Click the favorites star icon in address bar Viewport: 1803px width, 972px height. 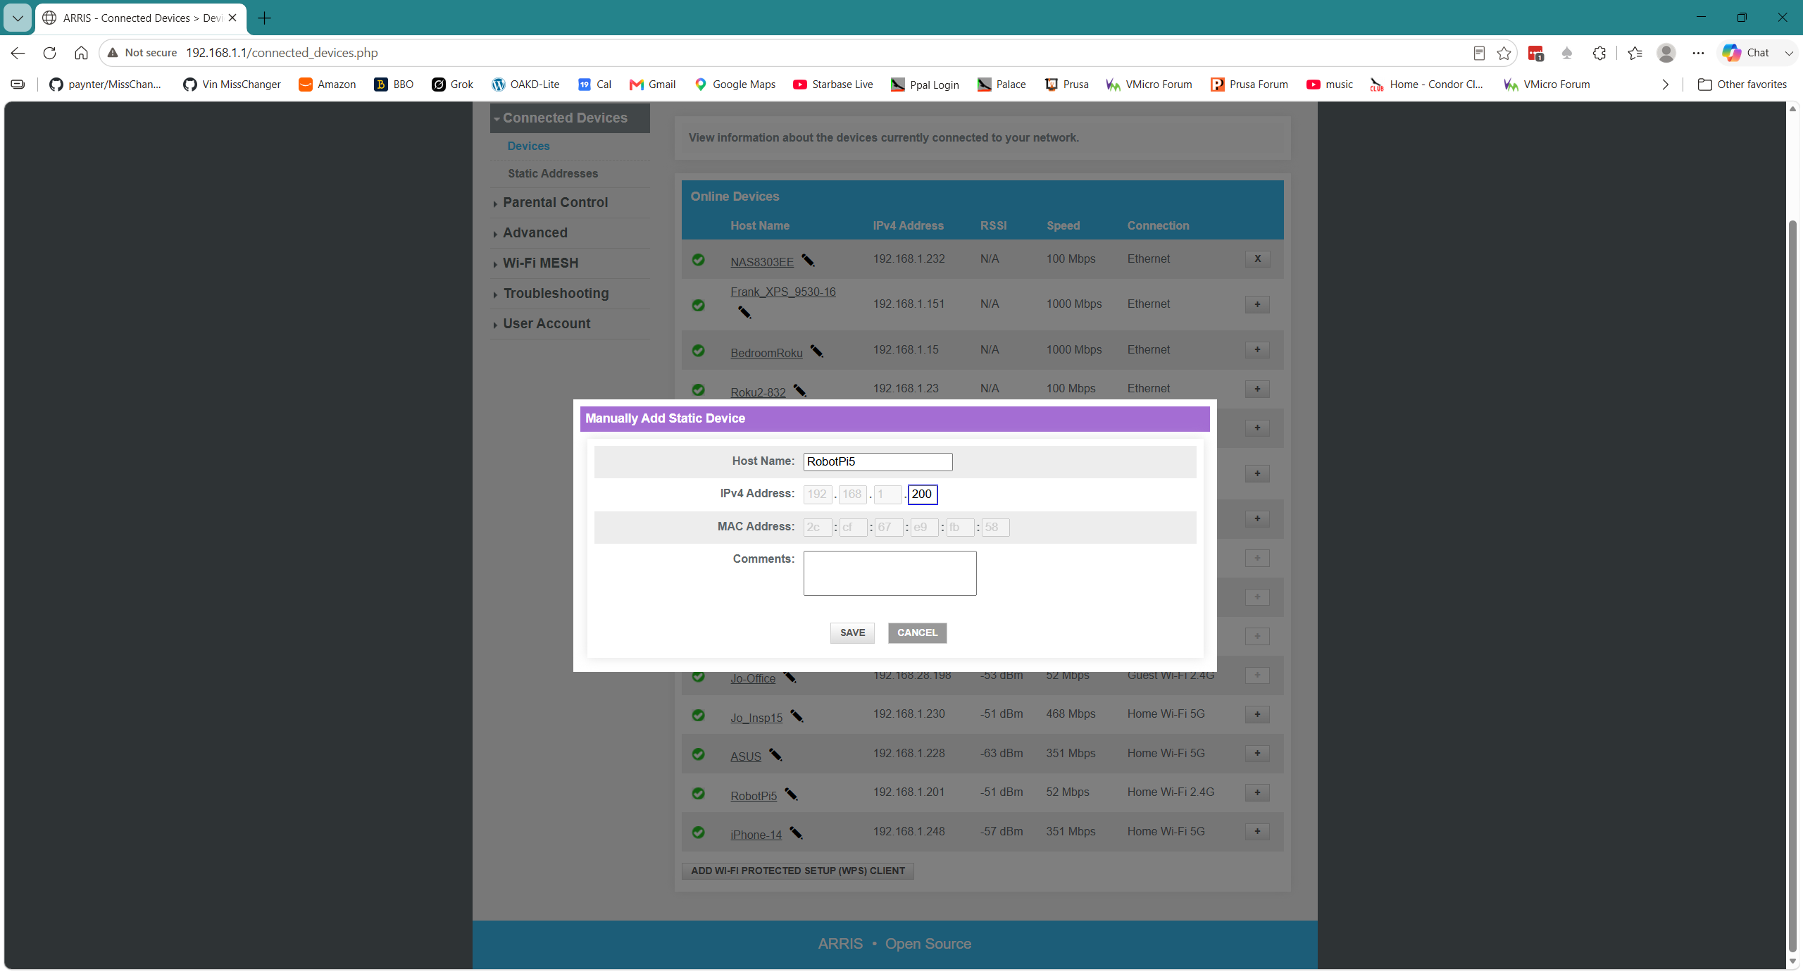point(1504,53)
